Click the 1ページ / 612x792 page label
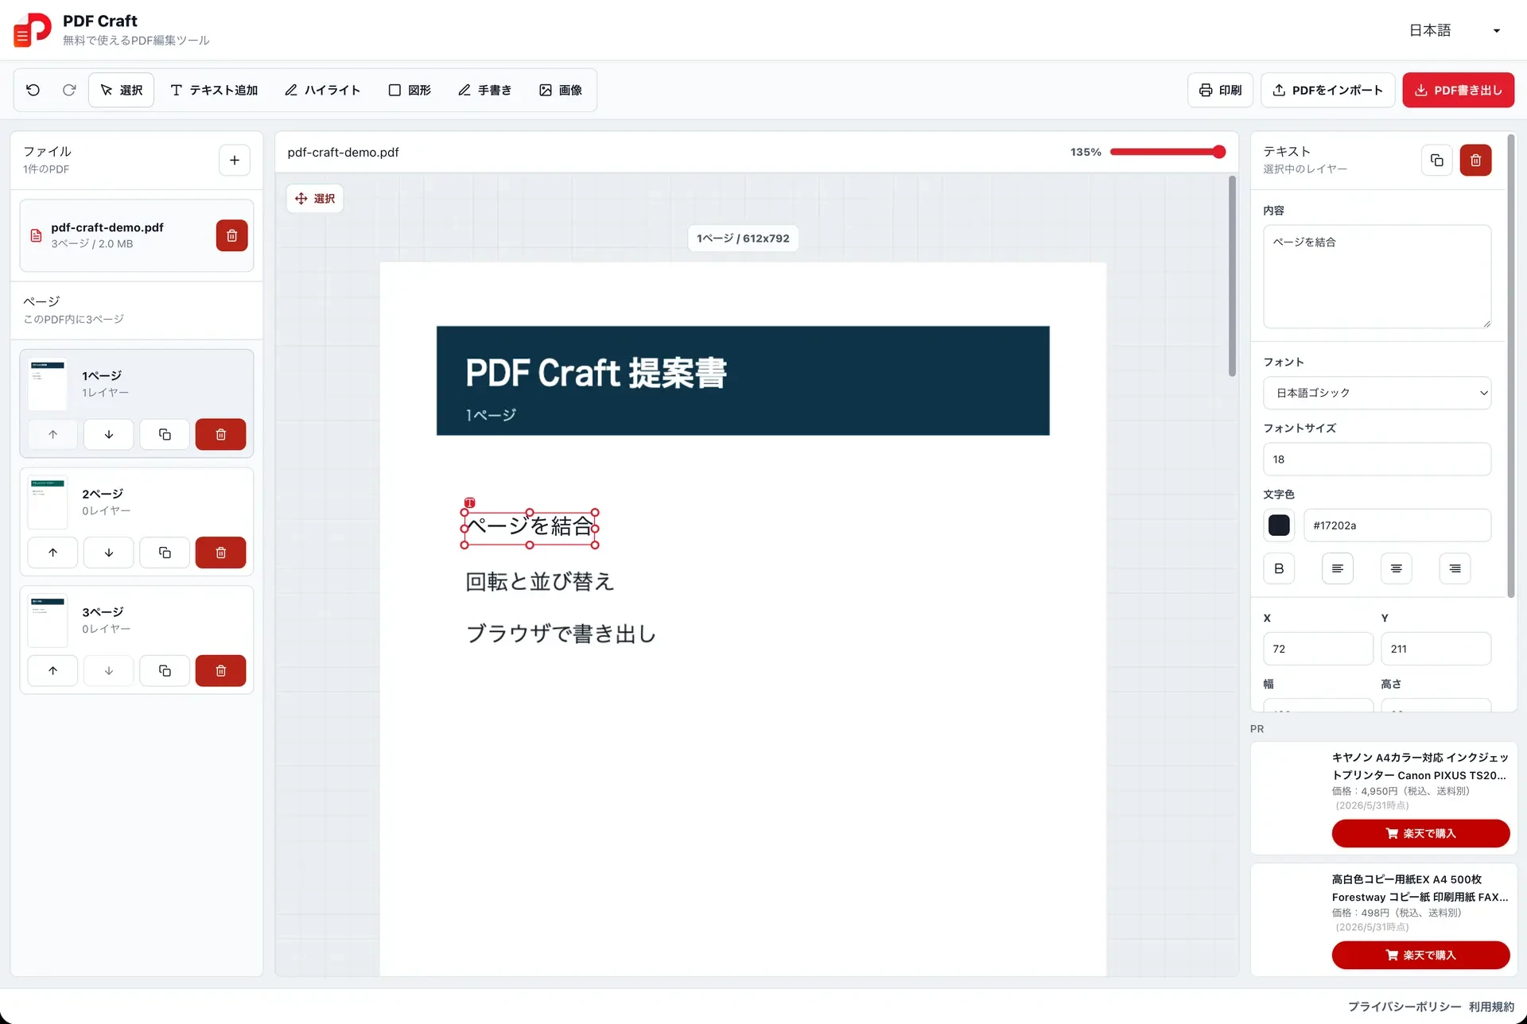 pyautogui.click(x=743, y=239)
